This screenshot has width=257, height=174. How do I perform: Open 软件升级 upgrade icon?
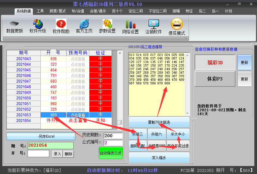[38, 24]
